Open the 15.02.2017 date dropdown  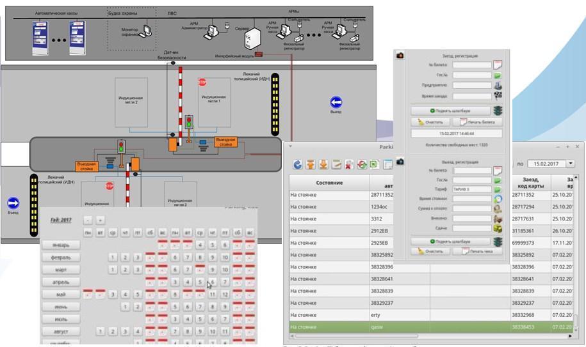pyautogui.click(x=571, y=164)
